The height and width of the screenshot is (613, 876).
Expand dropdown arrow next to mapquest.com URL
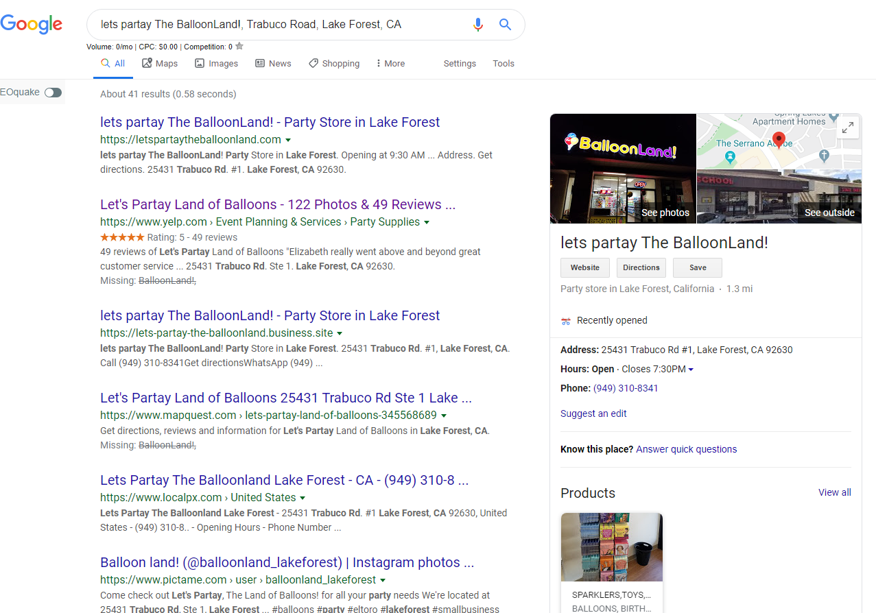pos(444,416)
